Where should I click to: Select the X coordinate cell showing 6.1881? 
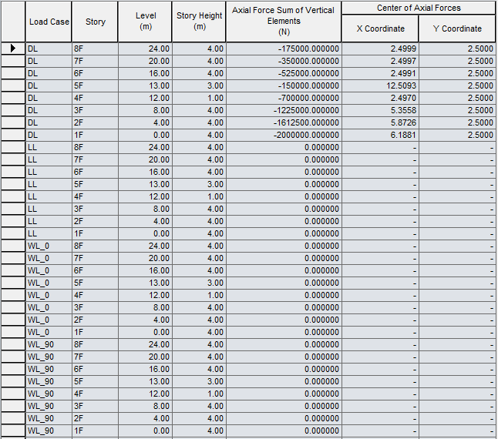[380, 135]
